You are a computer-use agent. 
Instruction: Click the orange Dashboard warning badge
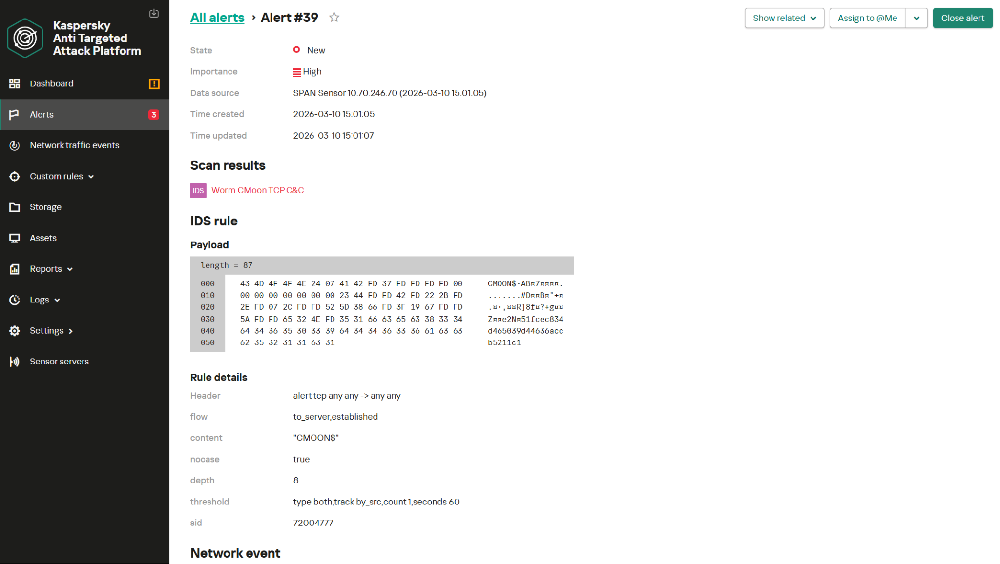[x=154, y=84]
